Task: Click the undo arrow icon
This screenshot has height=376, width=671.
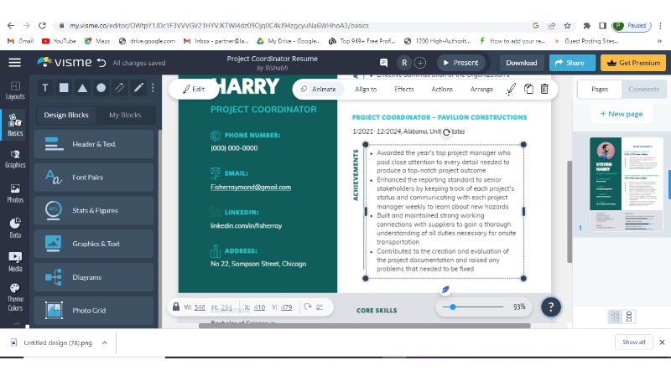Action: click(101, 63)
